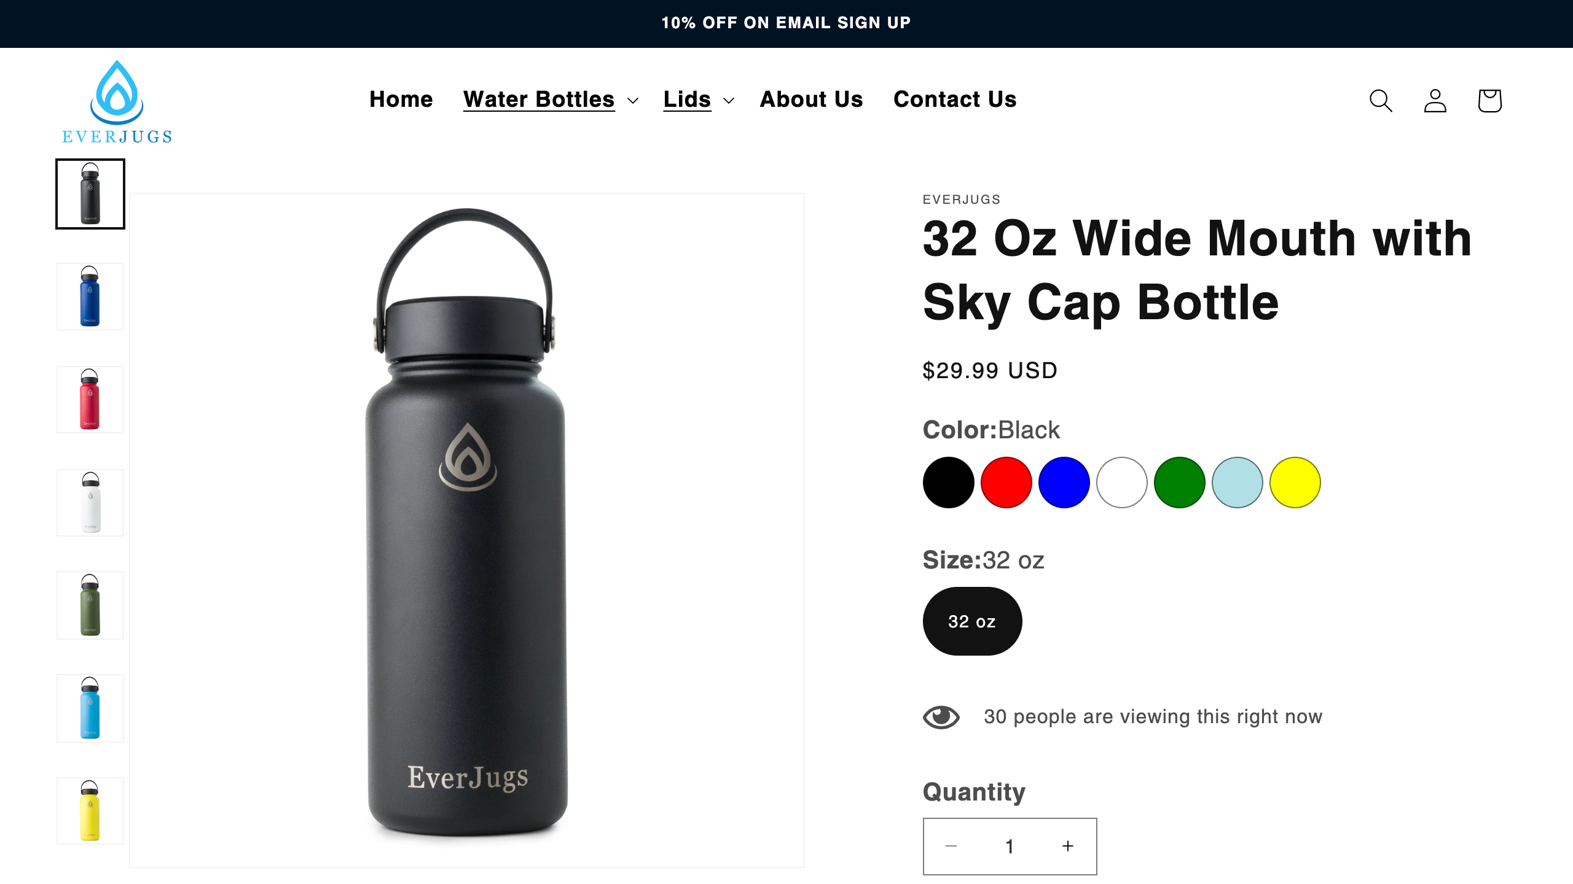Select the Blue color swatch
1573x884 pixels.
tap(1064, 483)
